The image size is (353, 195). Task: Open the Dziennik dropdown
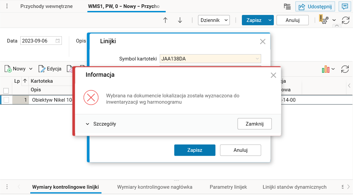pos(214,20)
